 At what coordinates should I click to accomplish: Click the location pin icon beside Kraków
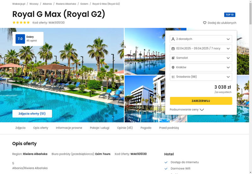pyautogui.click(x=173, y=67)
